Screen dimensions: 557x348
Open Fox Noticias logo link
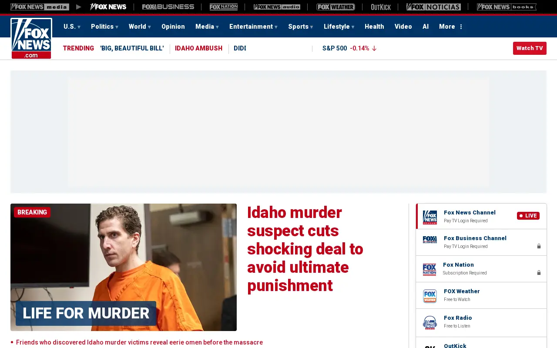433,7
